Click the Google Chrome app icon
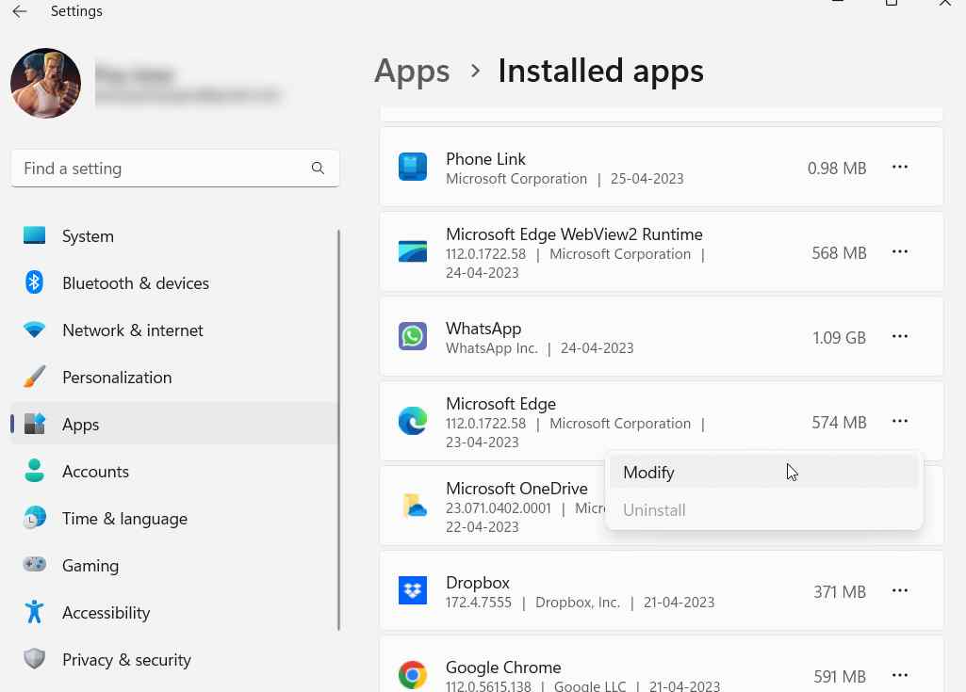The width and height of the screenshot is (966, 692). tap(413, 675)
